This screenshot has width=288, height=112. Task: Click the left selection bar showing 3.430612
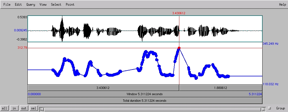click(x=103, y=88)
